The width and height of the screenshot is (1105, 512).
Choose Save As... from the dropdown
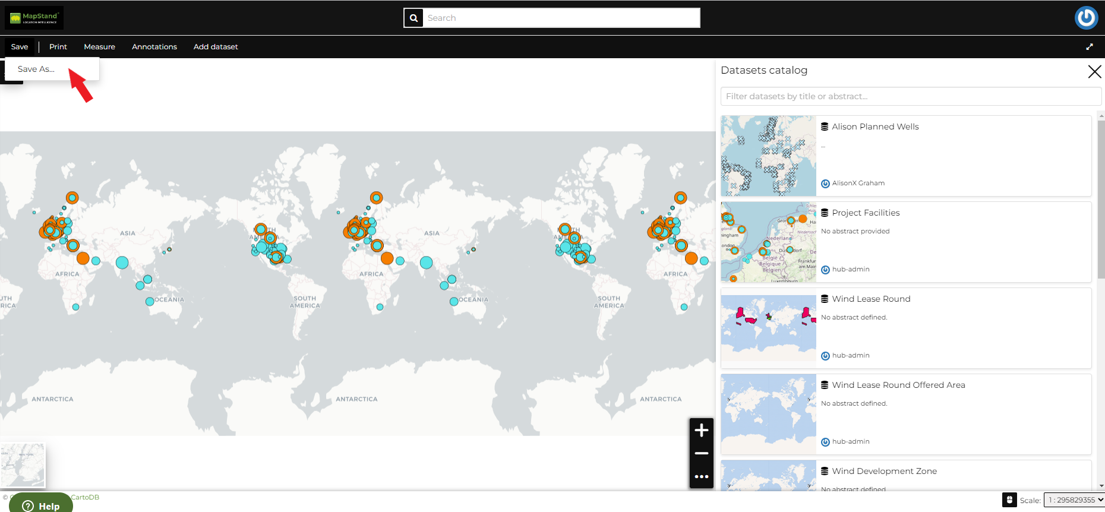point(36,69)
